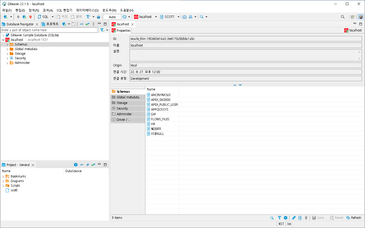This screenshot has height=228, width=365.
Task: Select the Driver side tab
Action: pos(128,120)
